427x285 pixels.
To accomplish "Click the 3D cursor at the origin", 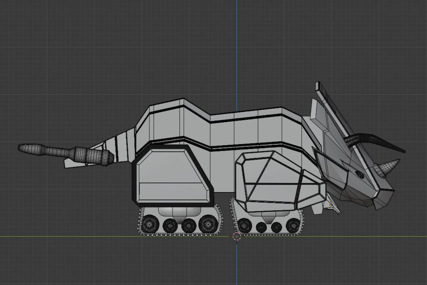I will click(237, 236).
